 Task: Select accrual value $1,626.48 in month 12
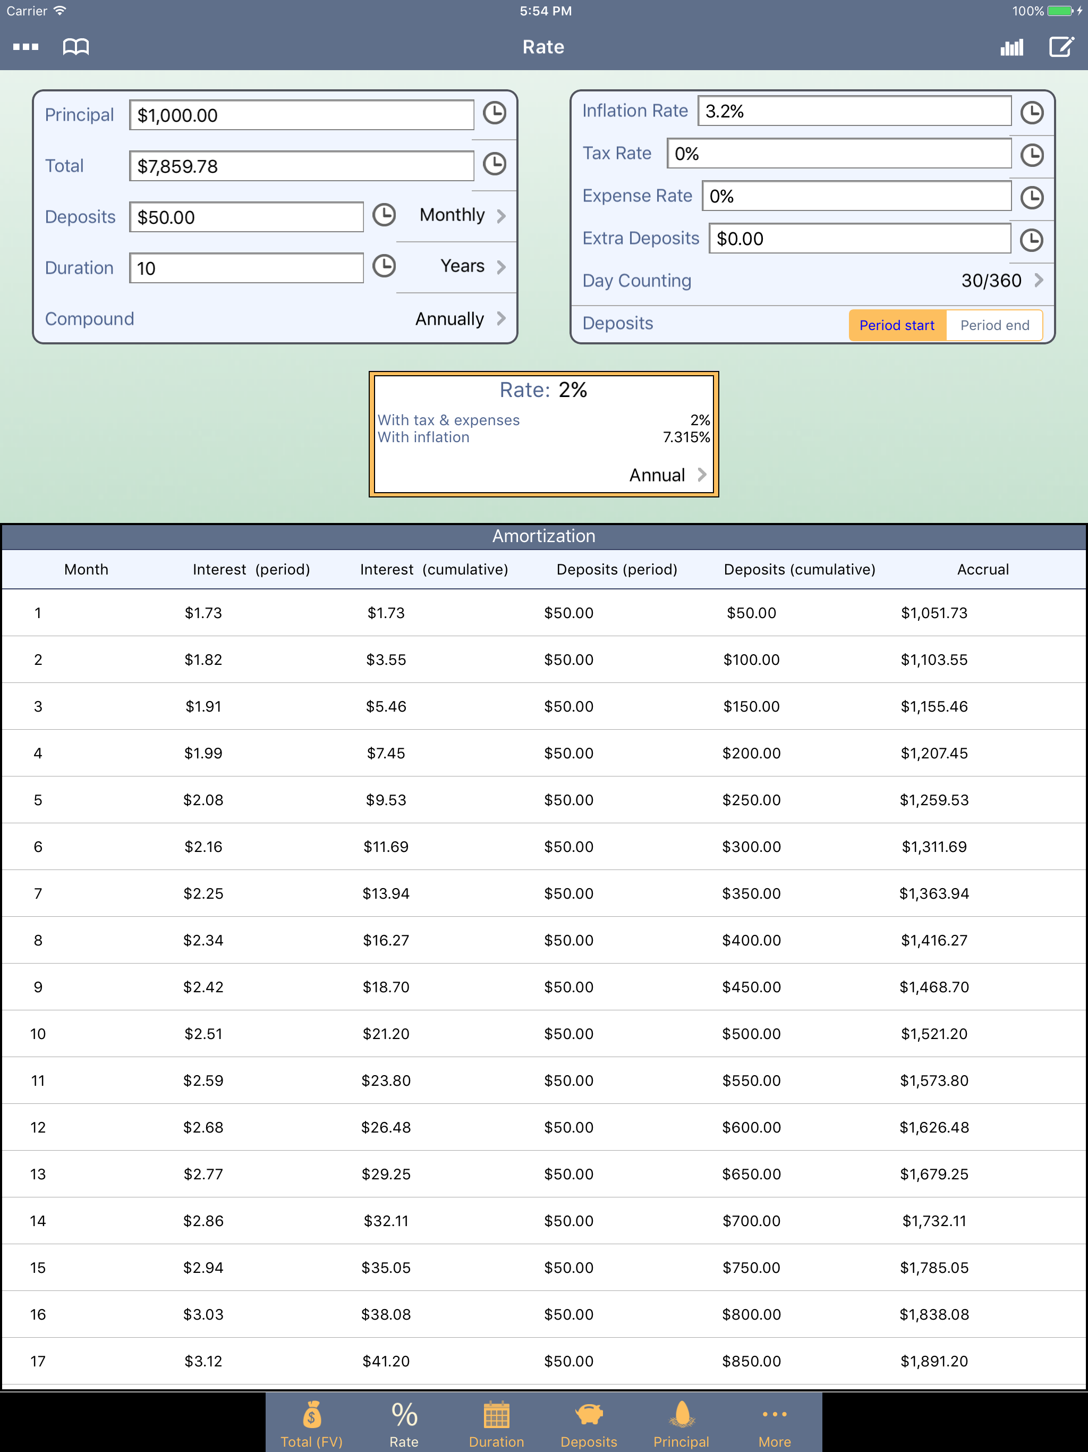point(934,1128)
